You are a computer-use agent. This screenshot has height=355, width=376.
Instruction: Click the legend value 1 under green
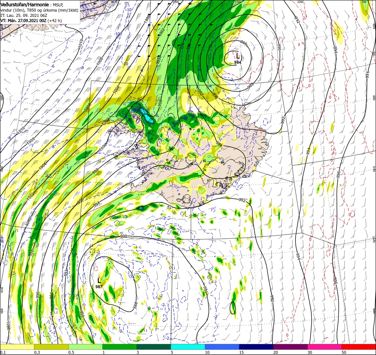coord(104,352)
